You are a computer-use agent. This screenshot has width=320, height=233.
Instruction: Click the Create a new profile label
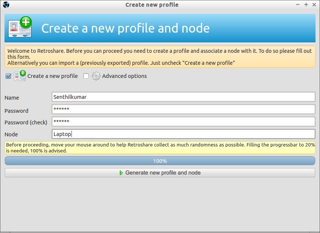[52, 76]
